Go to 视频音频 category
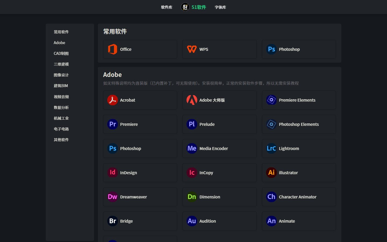The height and width of the screenshot is (242, 387). (61, 97)
